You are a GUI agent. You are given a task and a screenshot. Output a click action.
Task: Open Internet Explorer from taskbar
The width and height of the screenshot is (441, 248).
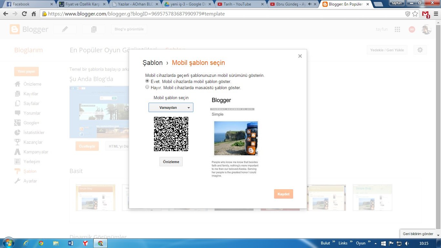coord(26,243)
